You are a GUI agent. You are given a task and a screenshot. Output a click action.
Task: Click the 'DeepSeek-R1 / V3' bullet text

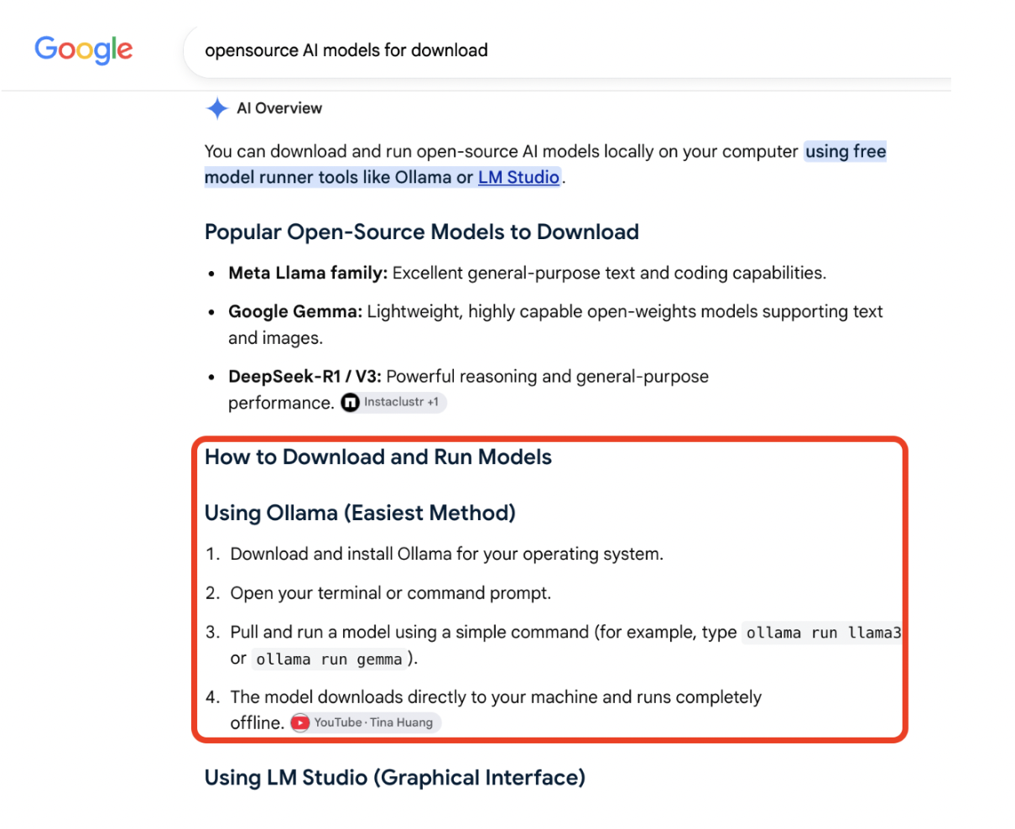pos(304,377)
